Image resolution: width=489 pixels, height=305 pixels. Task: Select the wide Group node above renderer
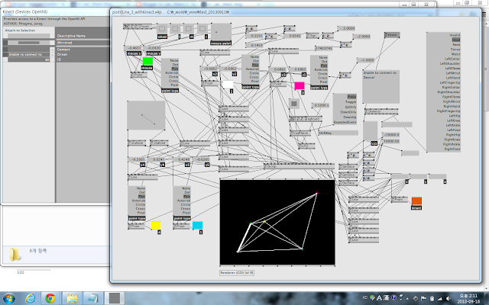299,166
